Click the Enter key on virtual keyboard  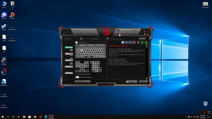103,52
